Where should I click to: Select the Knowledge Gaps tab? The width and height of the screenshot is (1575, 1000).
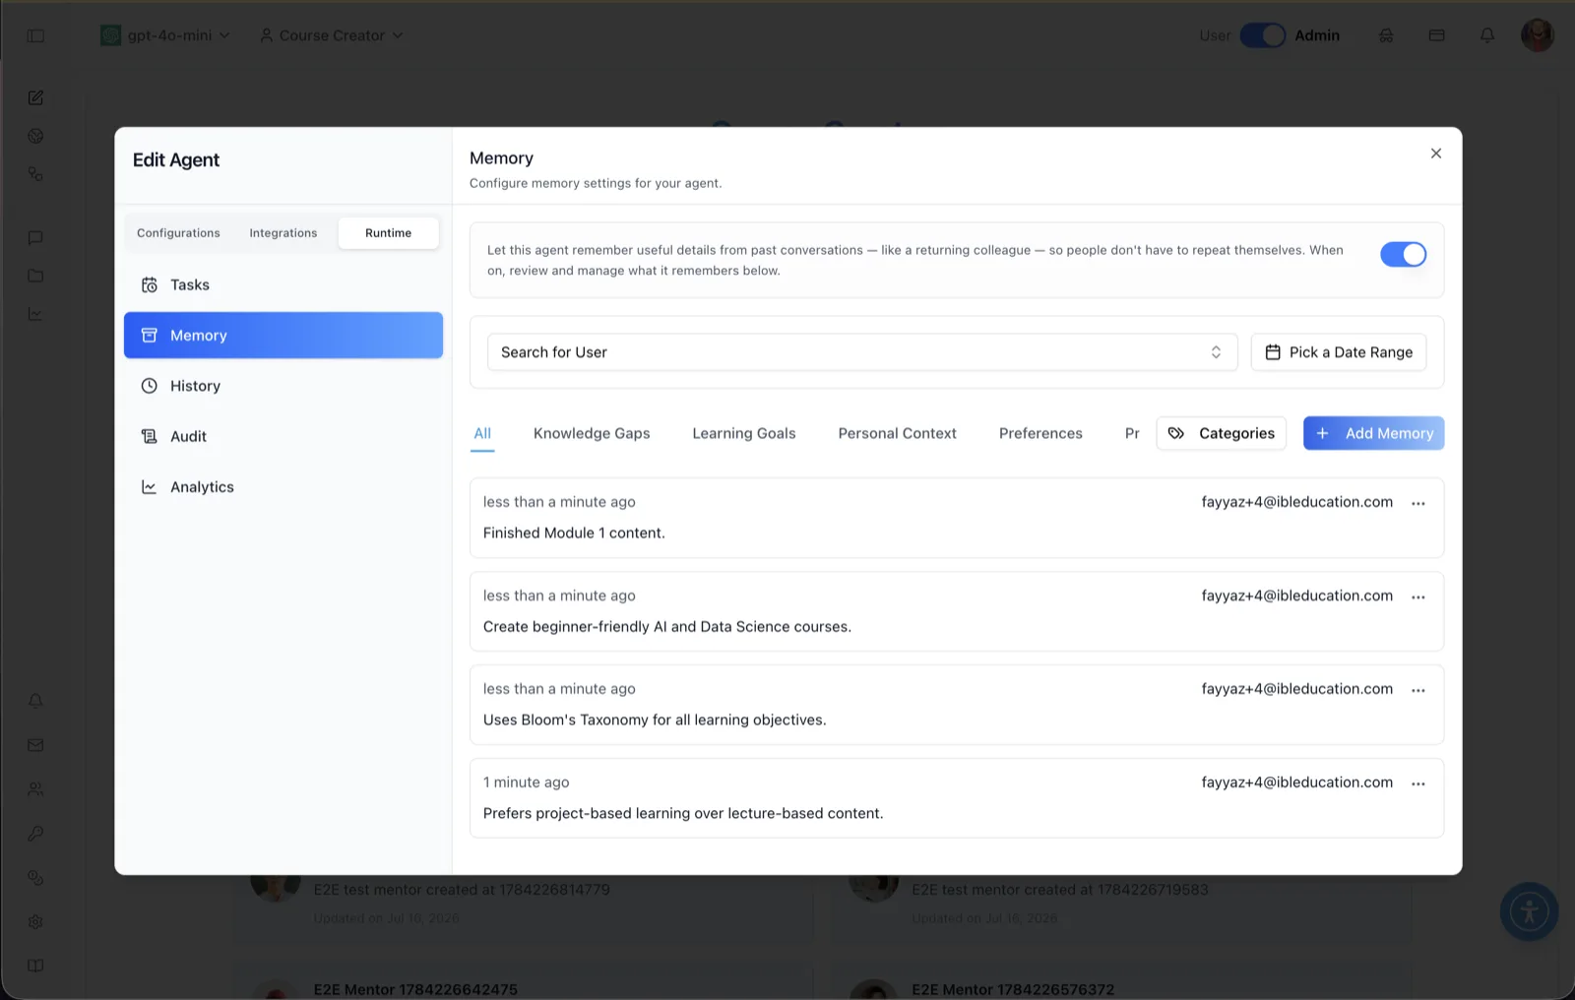(592, 433)
